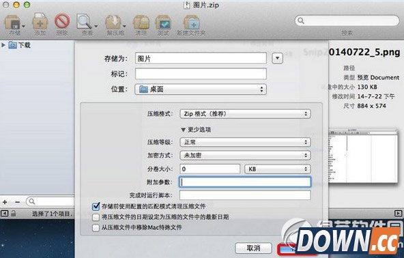Click the preview thumbnail in info panel

click(x=363, y=156)
